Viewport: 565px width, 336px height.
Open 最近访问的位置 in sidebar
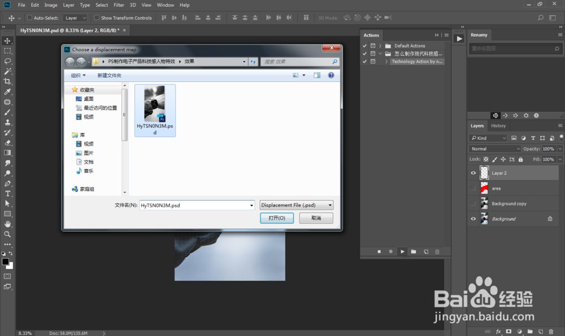tap(96, 108)
